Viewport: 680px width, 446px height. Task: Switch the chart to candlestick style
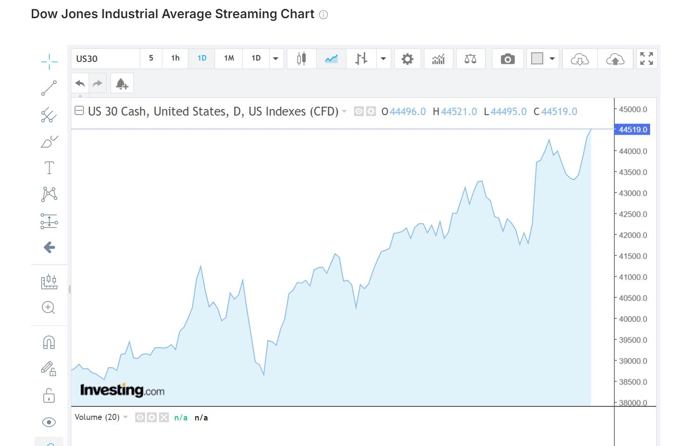pos(302,59)
